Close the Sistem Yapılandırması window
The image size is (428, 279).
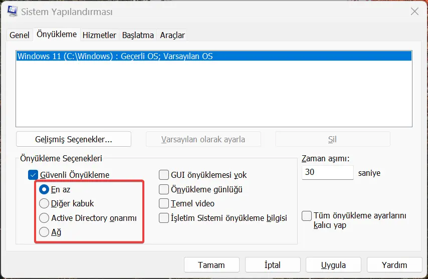coord(414,12)
